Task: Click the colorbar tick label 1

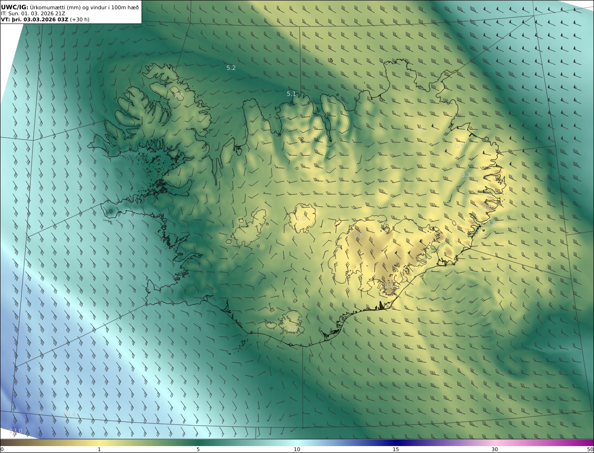Action: tap(99, 449)
